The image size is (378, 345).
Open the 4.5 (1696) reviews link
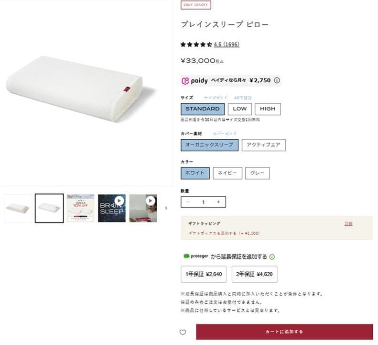point(227,45)
